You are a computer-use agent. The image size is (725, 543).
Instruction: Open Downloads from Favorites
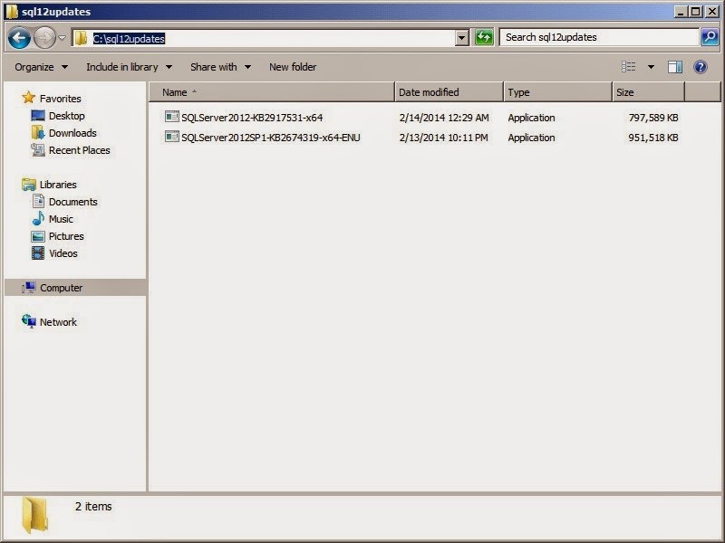(x=72, y=133)
